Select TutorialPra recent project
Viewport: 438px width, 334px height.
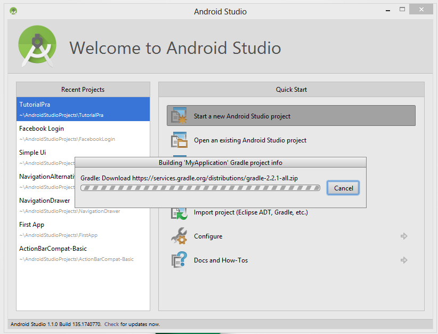click(83, 109)
